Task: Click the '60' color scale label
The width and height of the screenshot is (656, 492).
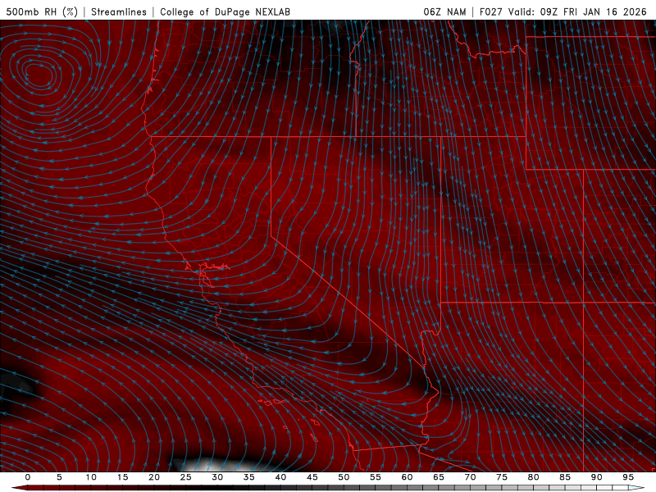Action: point(407,477)
